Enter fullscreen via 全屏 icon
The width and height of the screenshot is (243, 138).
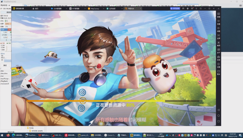(x=218, y=37)
